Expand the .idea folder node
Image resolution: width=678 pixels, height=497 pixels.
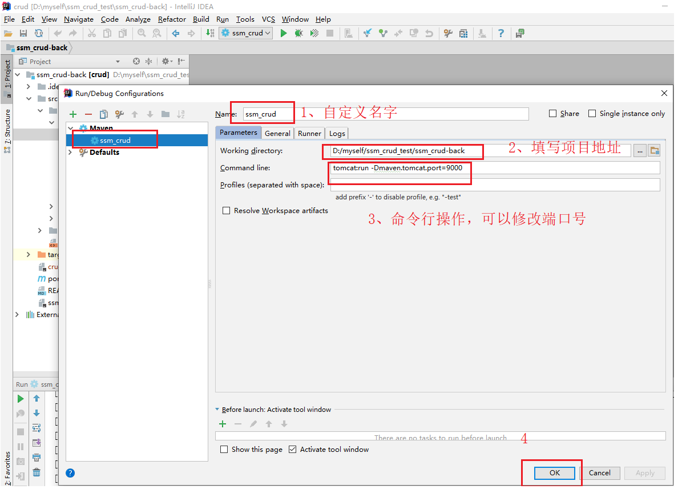[29, 87]
